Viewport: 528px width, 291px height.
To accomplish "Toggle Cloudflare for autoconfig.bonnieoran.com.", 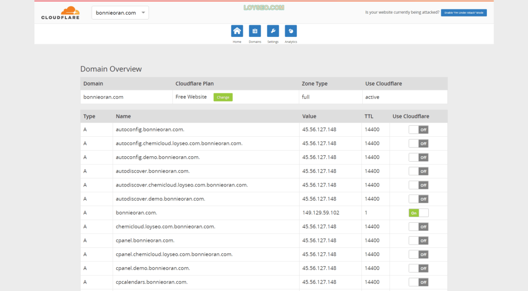I will pyautogui.click(x=419, y=130).
